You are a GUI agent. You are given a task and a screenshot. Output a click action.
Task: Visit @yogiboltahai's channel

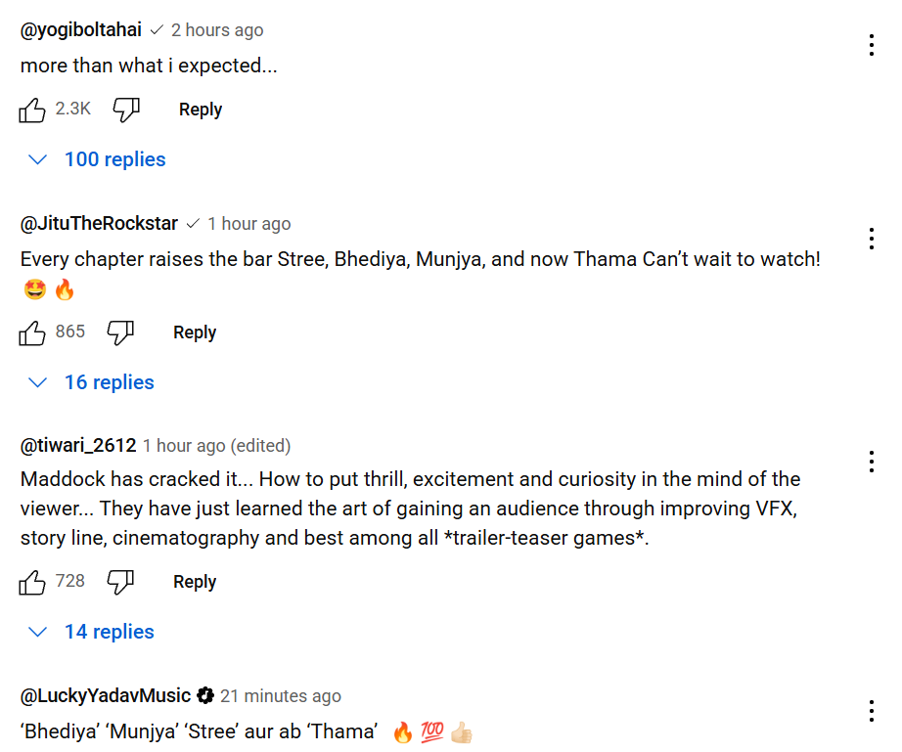(x=80, y=30)
